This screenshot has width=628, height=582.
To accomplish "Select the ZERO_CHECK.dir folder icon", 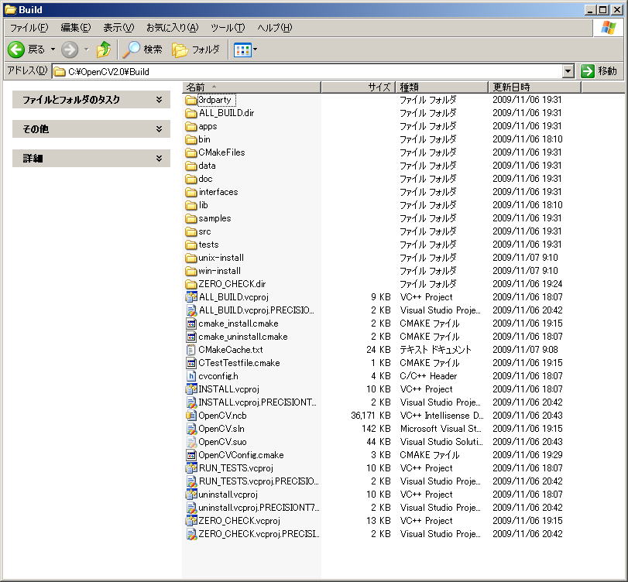I will (x=191, y=284).
